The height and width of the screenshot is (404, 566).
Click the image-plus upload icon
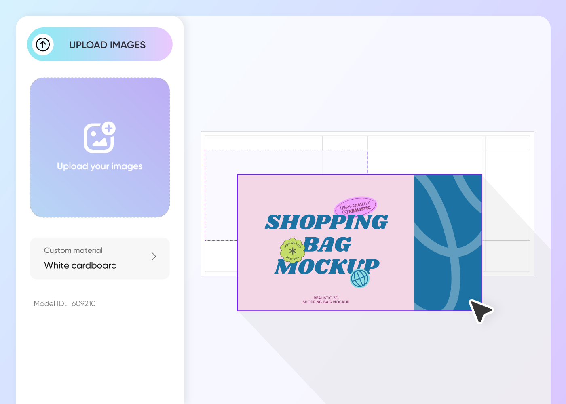pos(99,137)
